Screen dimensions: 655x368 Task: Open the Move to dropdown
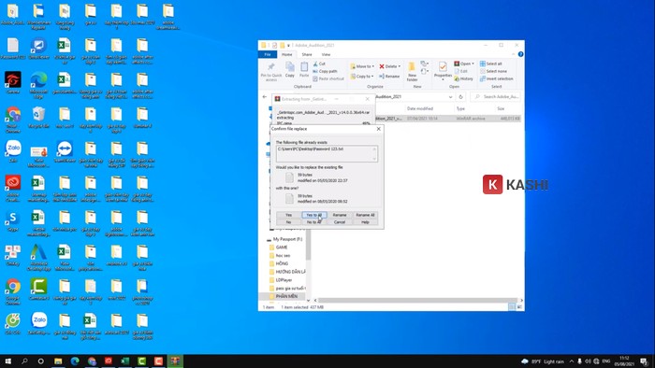click(362, 66)
